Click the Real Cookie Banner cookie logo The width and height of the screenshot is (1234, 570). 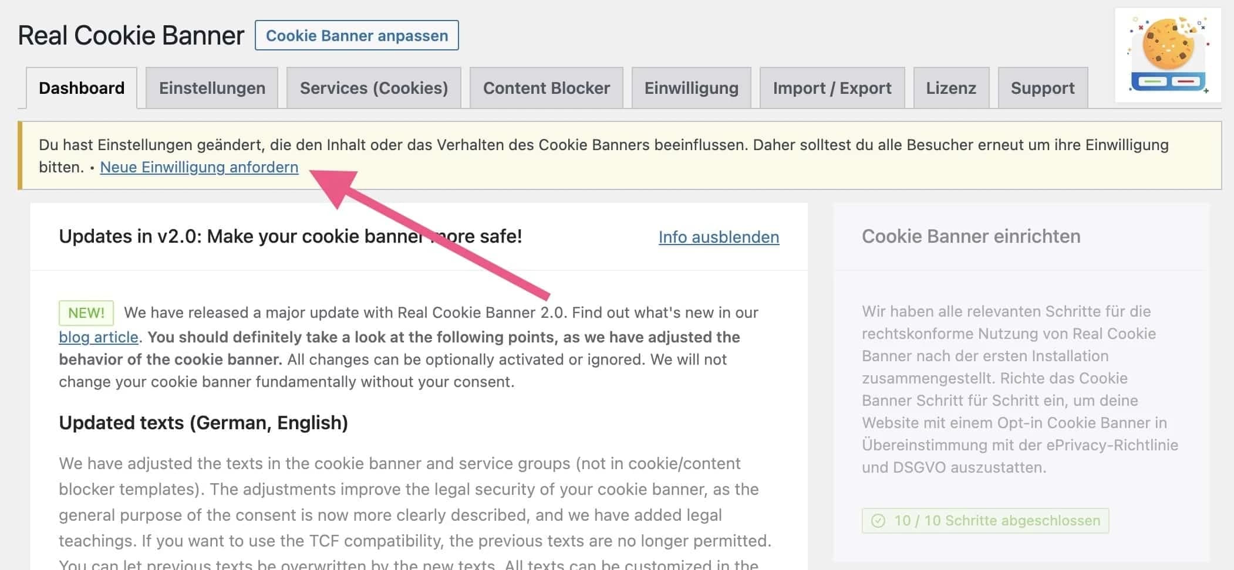1167,55
